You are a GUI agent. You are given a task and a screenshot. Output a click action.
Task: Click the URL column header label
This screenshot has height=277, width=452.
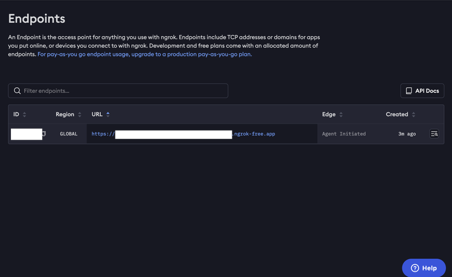[97, 114]
